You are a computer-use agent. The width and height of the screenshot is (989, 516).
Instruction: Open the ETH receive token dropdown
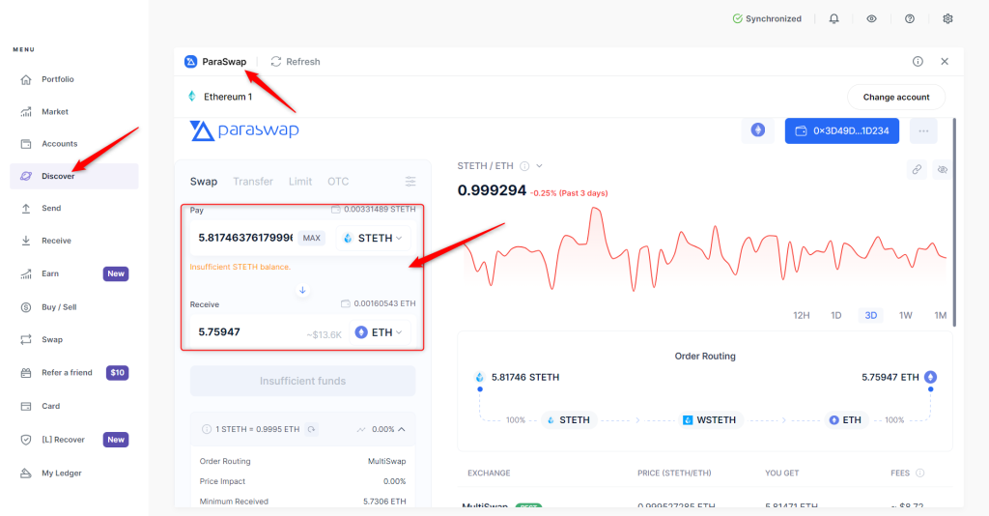(x=379, y=332)
